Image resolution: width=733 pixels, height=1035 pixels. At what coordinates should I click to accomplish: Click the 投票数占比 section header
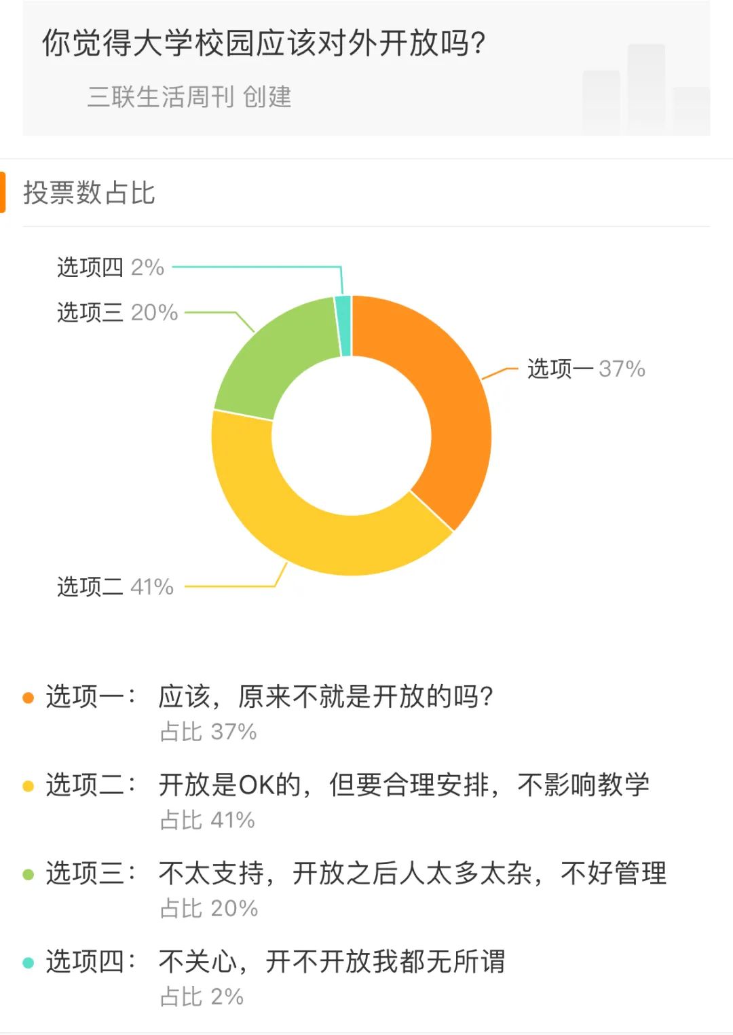coord(89,193)
